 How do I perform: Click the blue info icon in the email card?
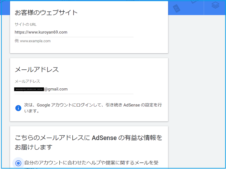pos(18,108)
